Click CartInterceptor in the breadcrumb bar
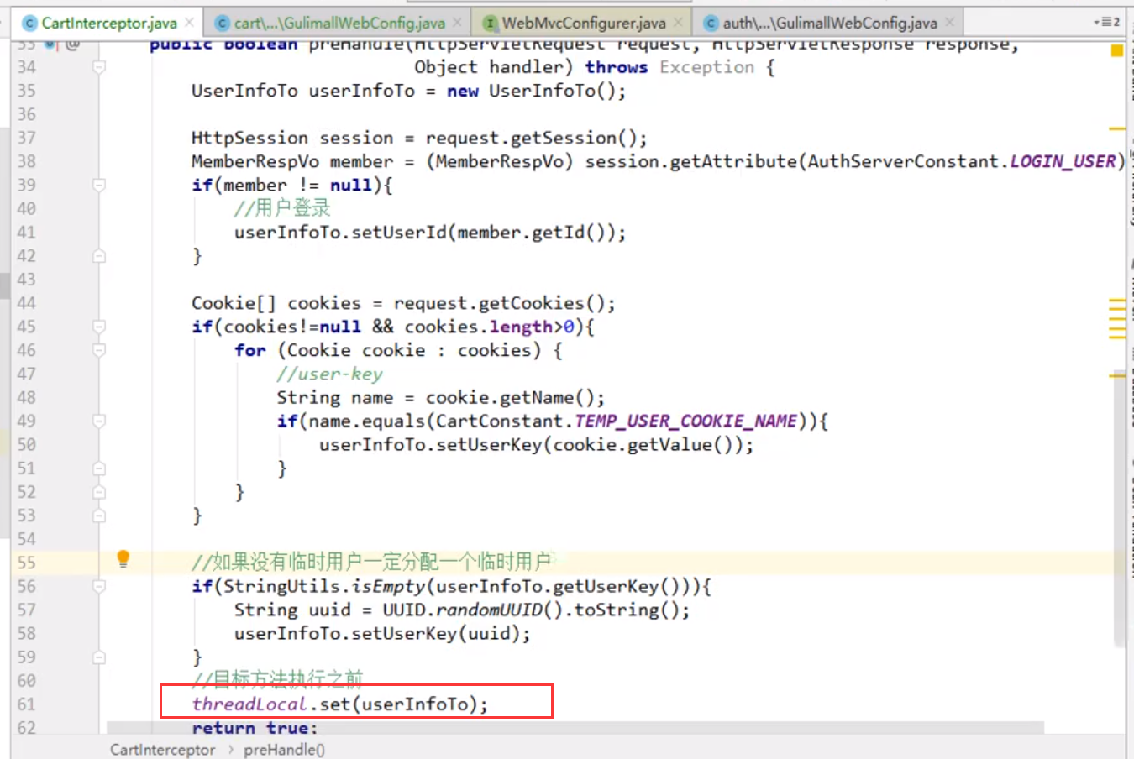1134x759 pixels. 162,750
